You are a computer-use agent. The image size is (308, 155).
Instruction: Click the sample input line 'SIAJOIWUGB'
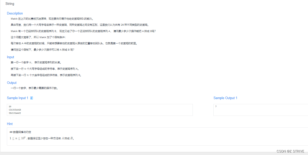point(15,110)
